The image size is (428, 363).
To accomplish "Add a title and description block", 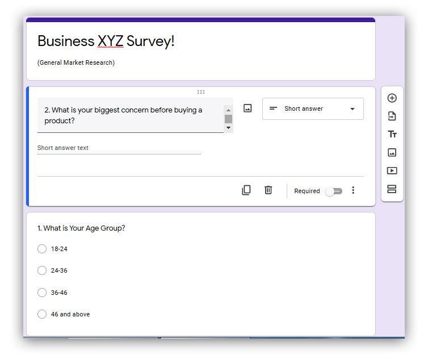I will [x=392, y=135].
